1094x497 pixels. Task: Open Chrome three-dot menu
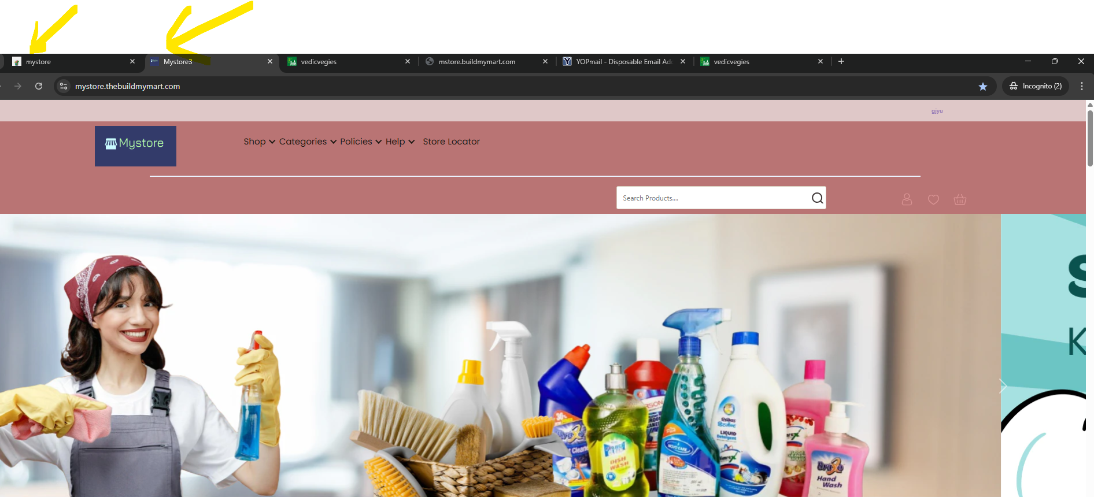[x=1081, y=86]
